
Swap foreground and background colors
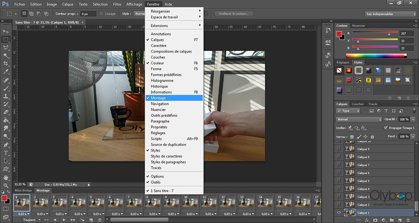click(x=8, y=192)
